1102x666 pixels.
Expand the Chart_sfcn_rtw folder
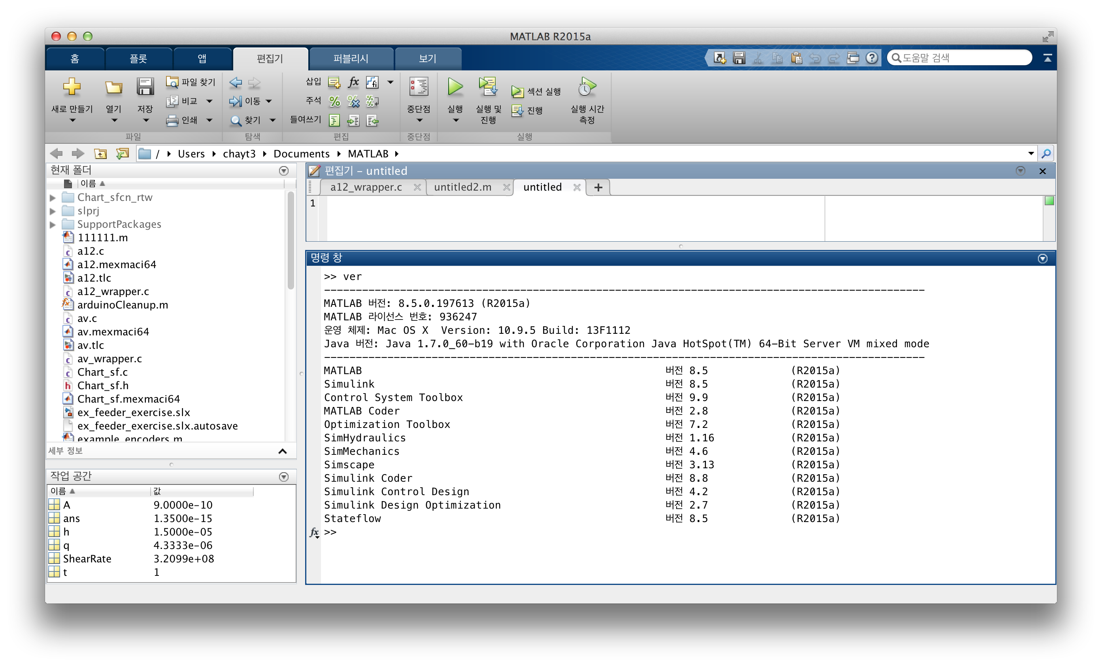(x=53, y=197)
